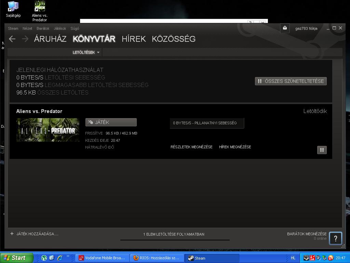Click the Aliens vs. Predator title text
The image size is (350, 263).
pyautogui.click(x=39, y=111)
